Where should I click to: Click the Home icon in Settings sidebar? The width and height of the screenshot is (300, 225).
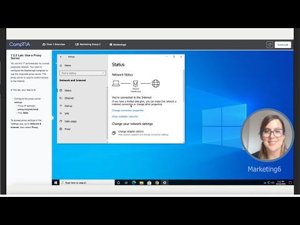[x=61, y=66]
